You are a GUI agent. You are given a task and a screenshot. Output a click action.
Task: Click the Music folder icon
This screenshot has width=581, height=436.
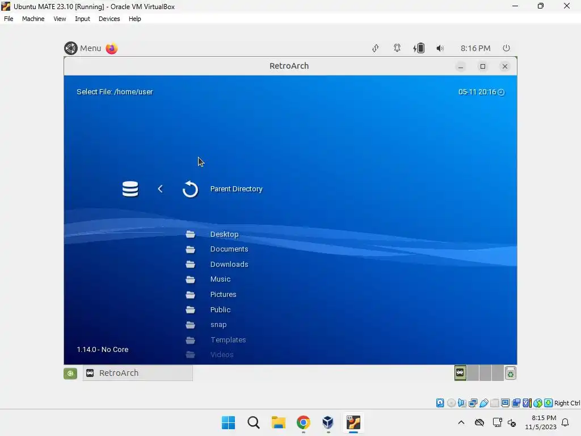click(x=191, y=279)
